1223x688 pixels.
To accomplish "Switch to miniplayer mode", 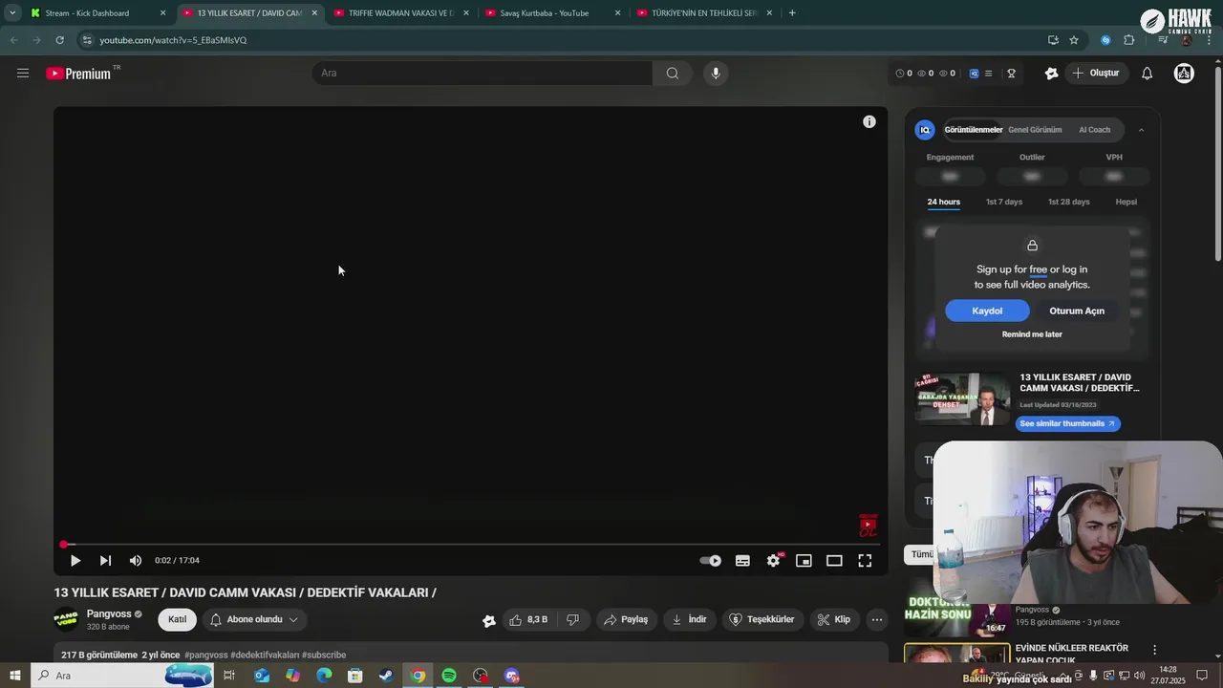I will coord(804,561).
